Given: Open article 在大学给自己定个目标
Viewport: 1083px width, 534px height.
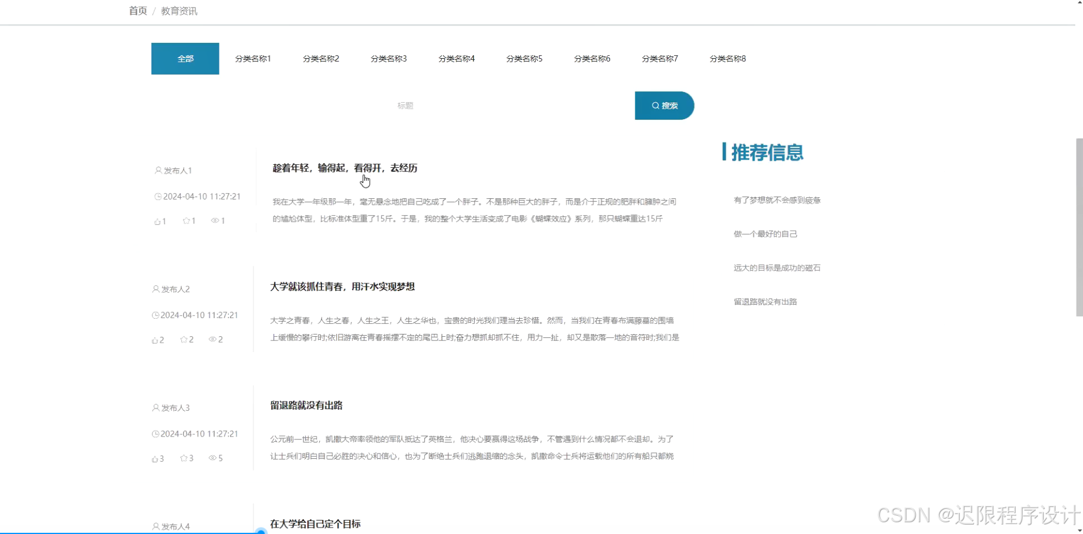Looking at the screenshot, I should coord(315,523).
